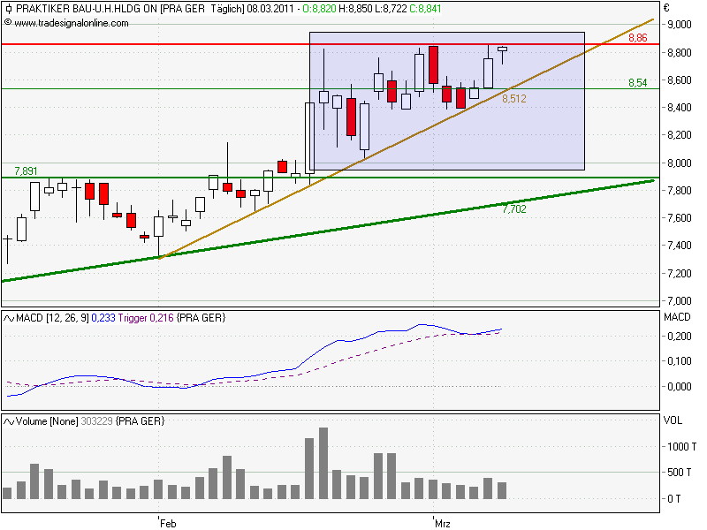Click the MACD [12, 26, 9] indicator title
707x530 pixels.
click(x=52, y=318)
